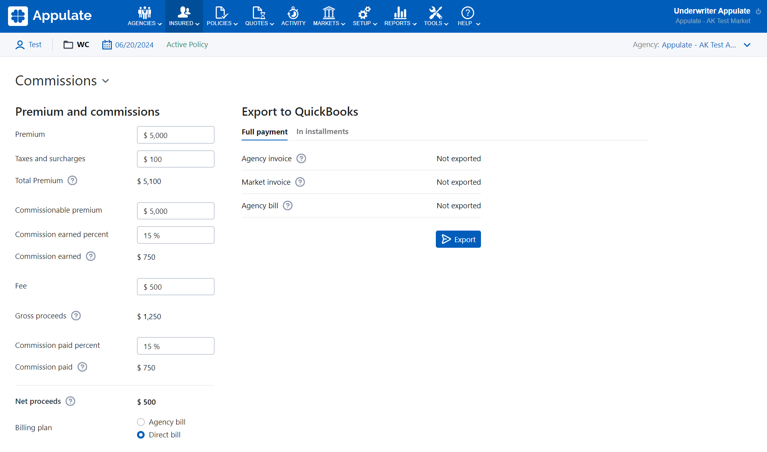Click the Activity stopwatch icon
This screenshot has height=452, width=767.
coord(293,13)
